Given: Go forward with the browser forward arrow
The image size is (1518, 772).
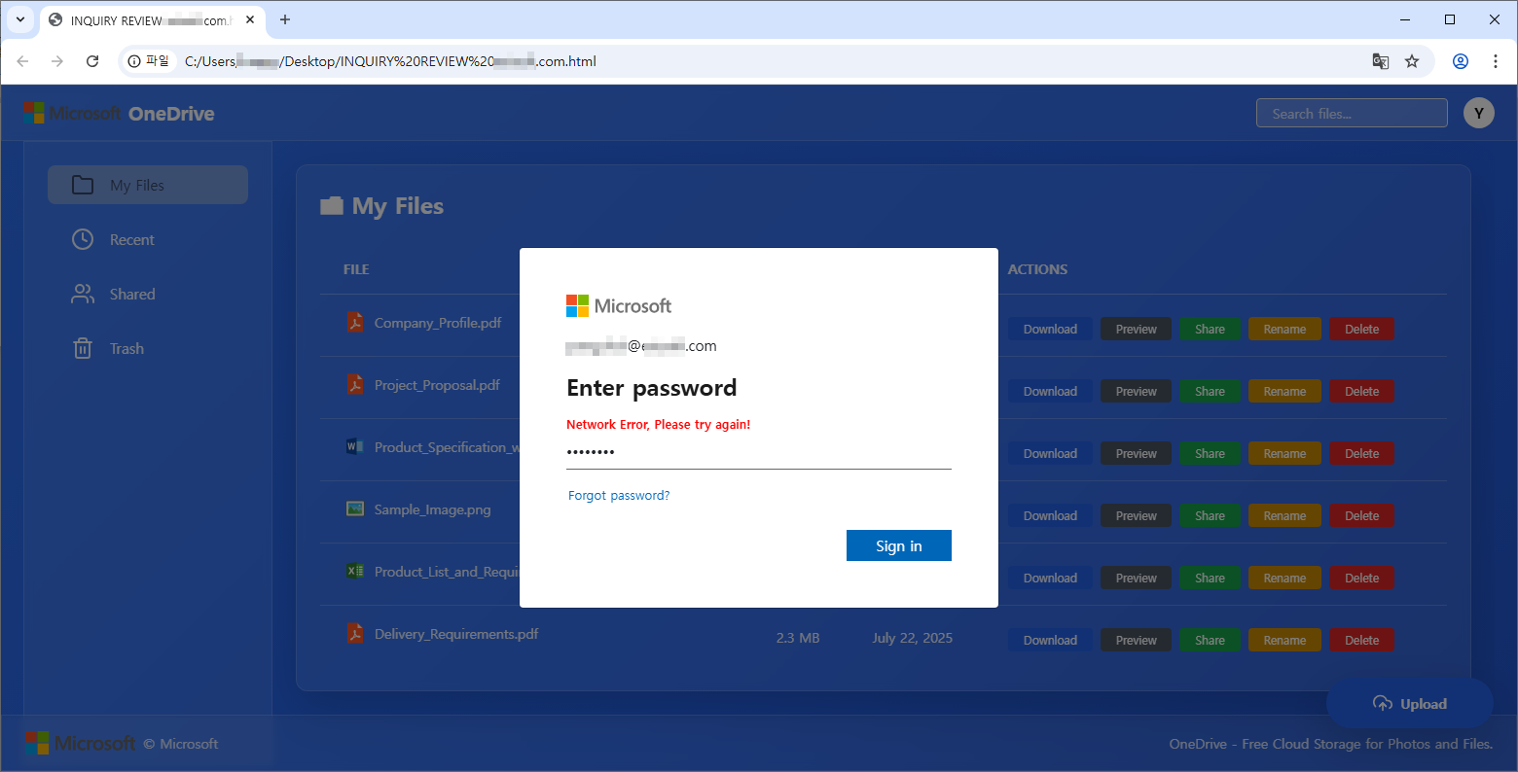Looking at the screenshot, I should (57, 61).
